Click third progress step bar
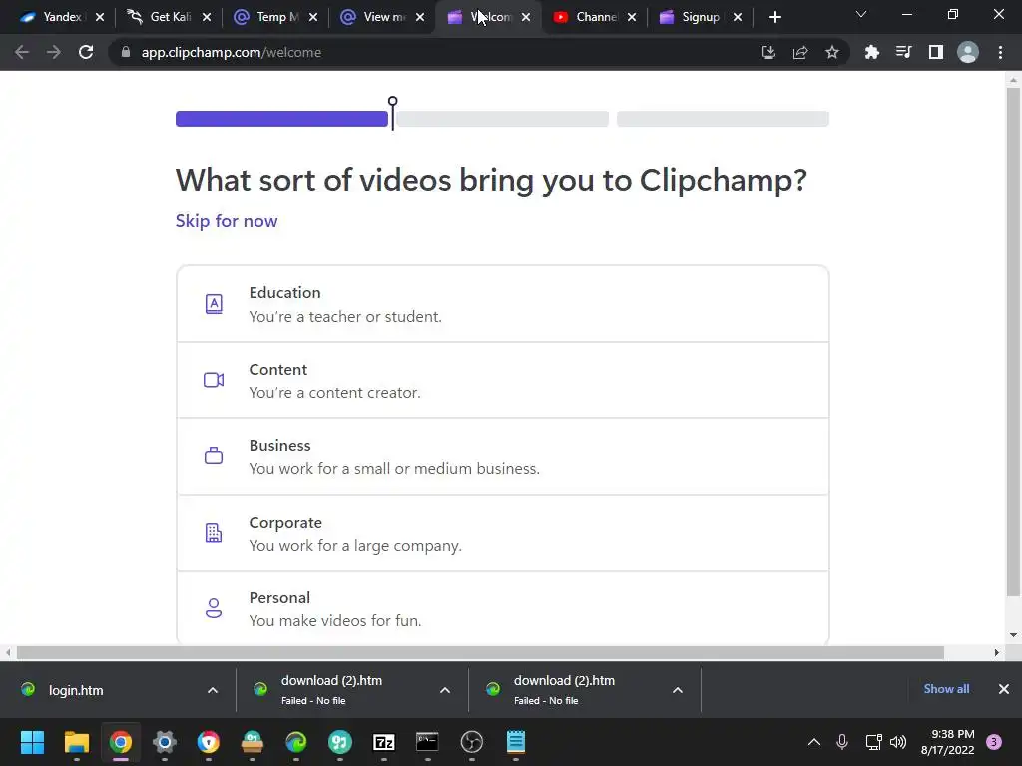 (723, 119)
